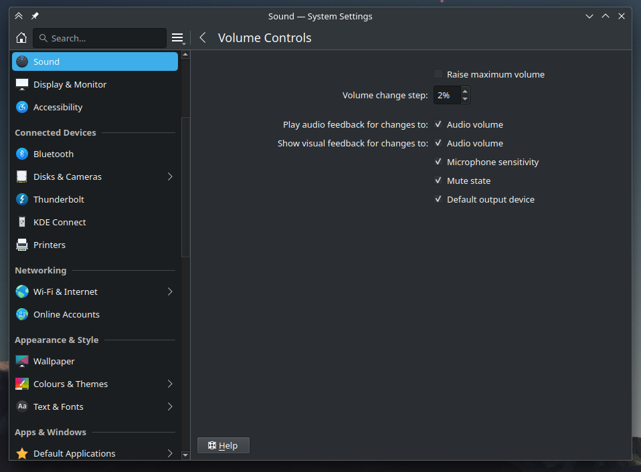This screenshot has width=641, height=472.
Task: Open Printers settings page
Action: pos(50,245)
